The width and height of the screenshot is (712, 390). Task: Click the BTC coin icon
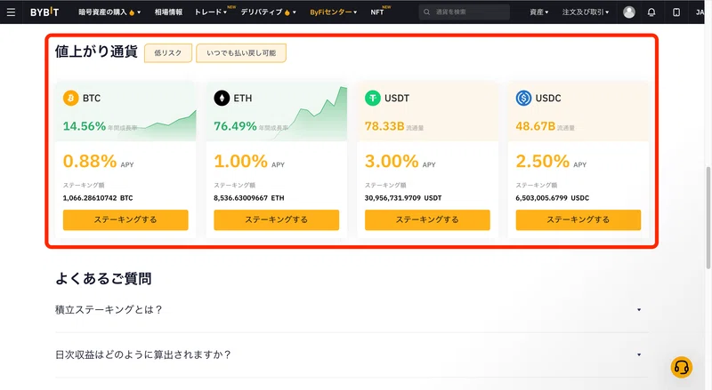click(x=71, y=98)
